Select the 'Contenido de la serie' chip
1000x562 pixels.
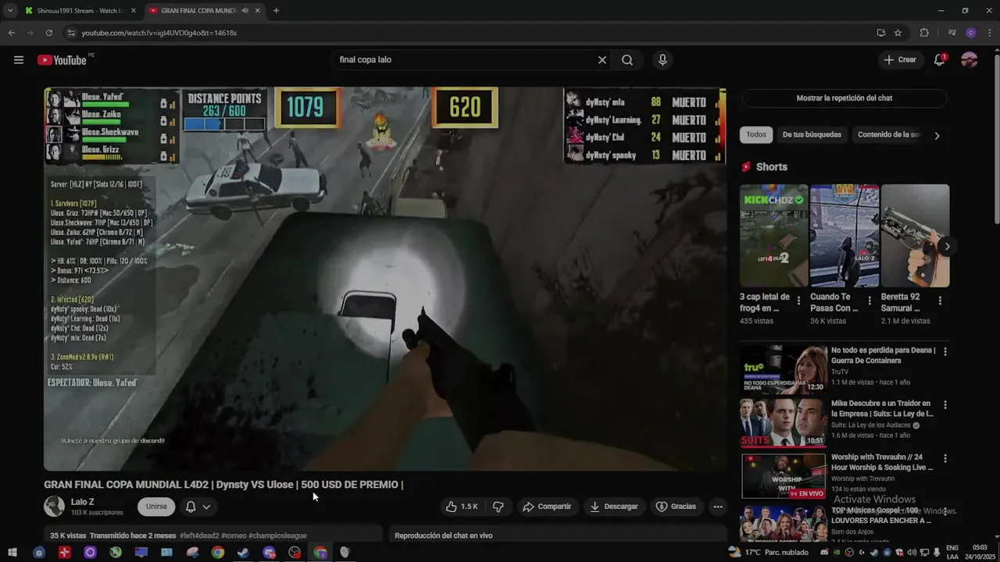pos(888,135)
